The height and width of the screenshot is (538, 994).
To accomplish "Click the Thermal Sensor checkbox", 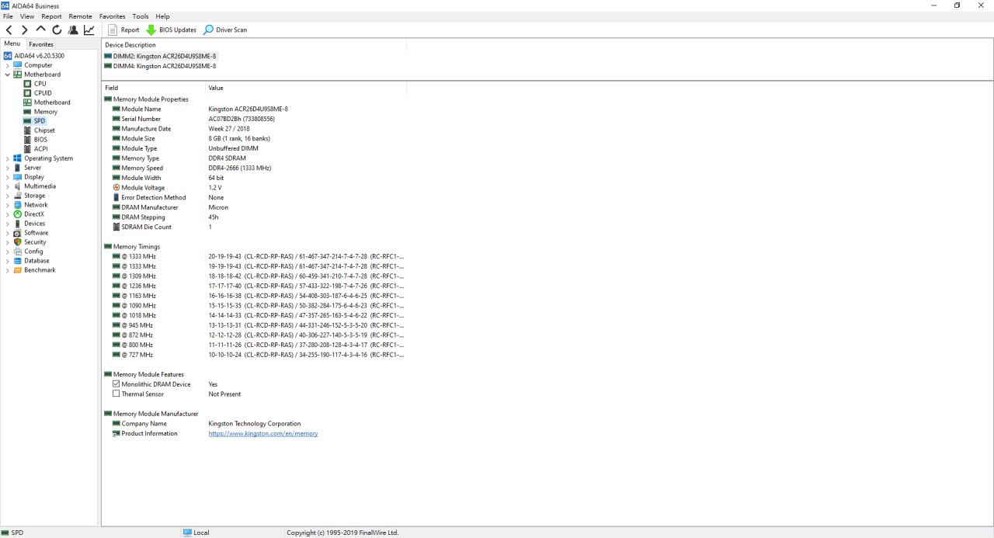I will coord(116,394).
